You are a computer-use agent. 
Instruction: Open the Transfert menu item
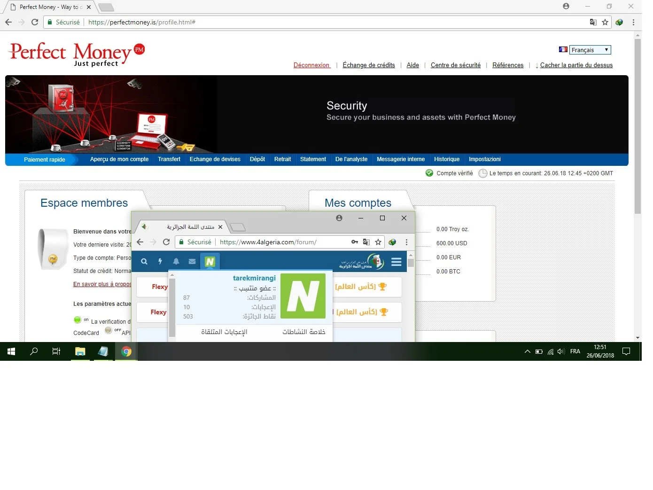pyautogui.click(x=169, y=159)
